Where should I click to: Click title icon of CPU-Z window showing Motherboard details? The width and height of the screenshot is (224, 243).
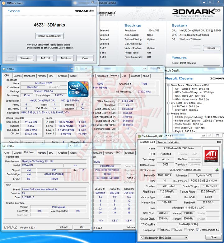coord(4,146)
